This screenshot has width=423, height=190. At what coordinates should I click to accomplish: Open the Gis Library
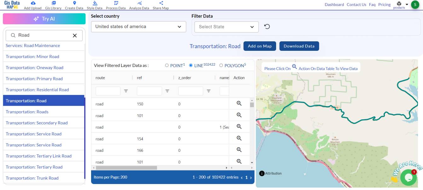pyautogui.click(x=53, y=5)
